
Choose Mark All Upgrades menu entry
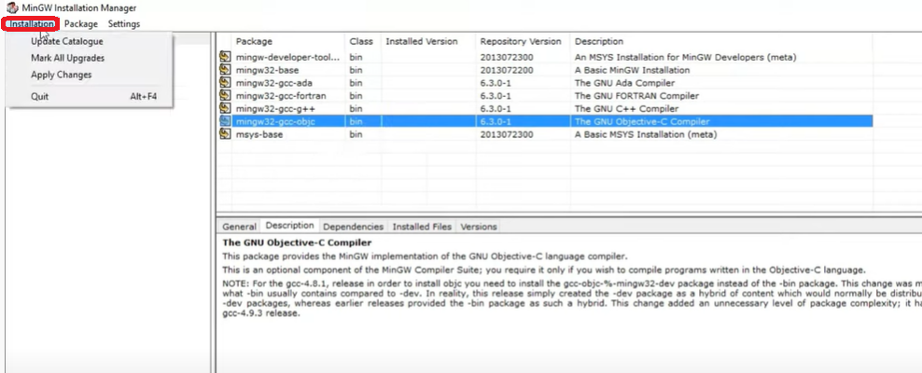pyautogui.click(x=67, y=58)
